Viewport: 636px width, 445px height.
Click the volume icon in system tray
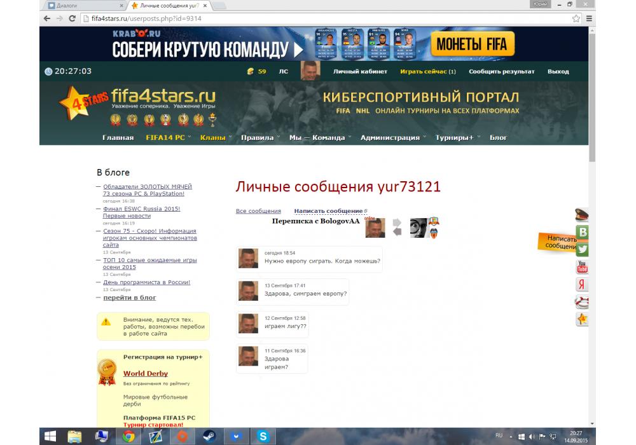pyautogui.click(x=532, y=437)
